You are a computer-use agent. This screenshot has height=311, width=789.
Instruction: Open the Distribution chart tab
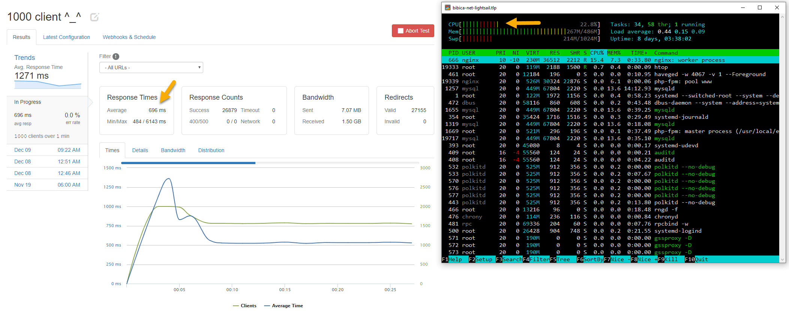[x=211, y=150]
